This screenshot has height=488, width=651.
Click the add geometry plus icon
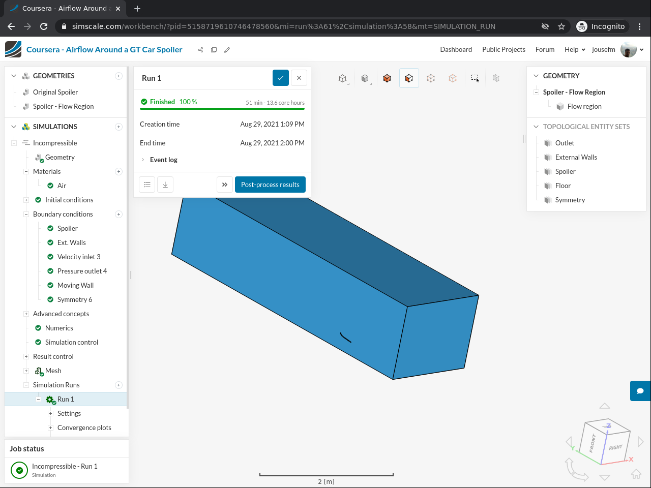[119, 76]
